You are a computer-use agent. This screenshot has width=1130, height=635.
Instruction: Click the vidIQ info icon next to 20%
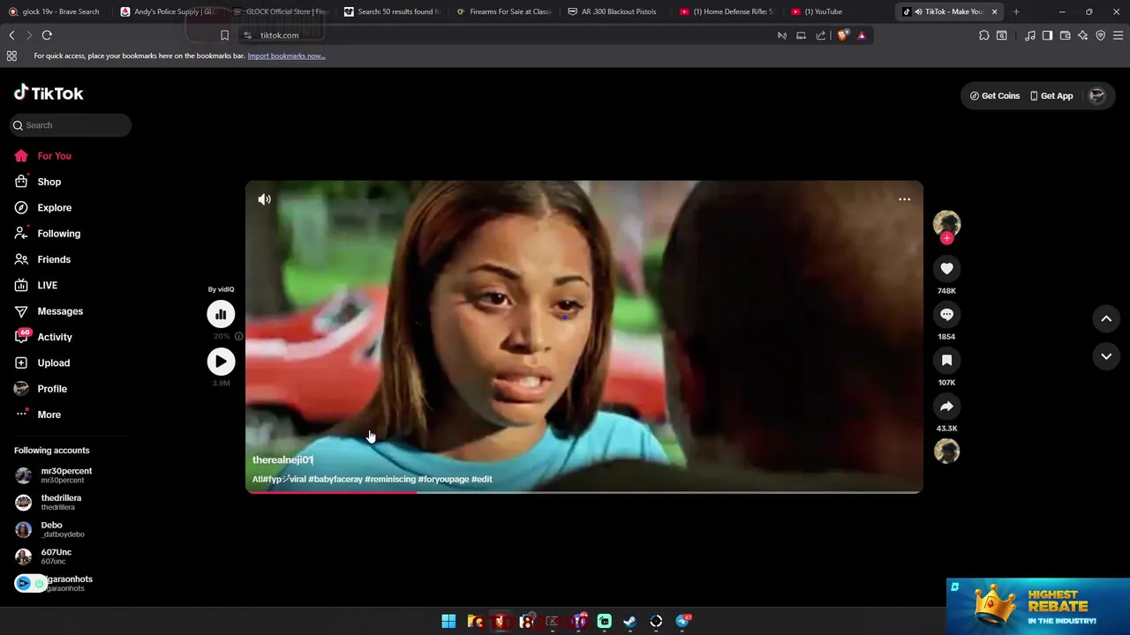pyautogui.click(x=238, y=336)
